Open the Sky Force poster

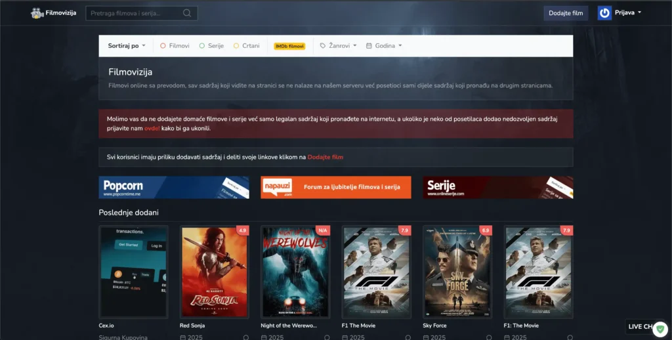pyautogui.click(x=457, y=272)
